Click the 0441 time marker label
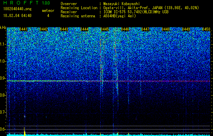 point(23,29)
